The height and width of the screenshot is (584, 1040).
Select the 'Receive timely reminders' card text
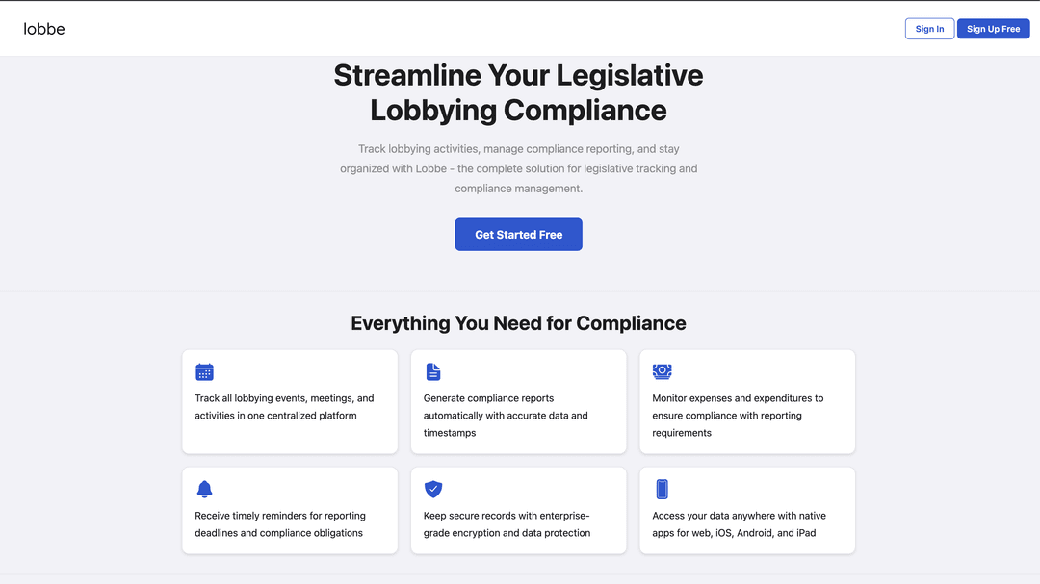(x=280, y=524)
